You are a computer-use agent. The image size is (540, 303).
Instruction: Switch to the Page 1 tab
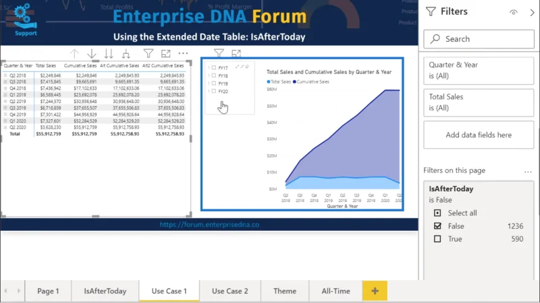pos(48,291)
